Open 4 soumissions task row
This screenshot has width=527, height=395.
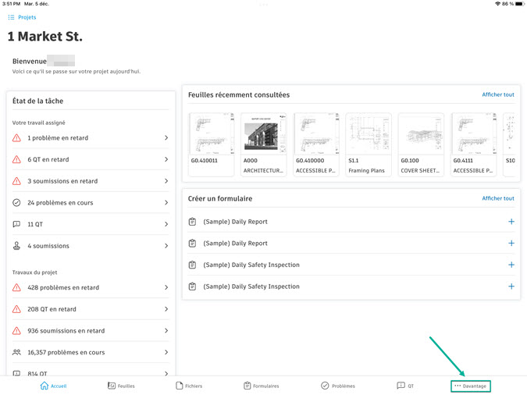coord(91,246)
